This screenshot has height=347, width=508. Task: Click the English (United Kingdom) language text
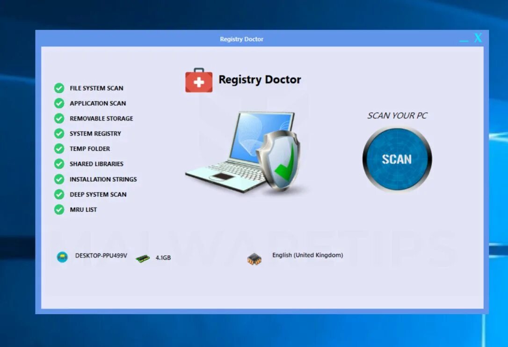[307, 255]
